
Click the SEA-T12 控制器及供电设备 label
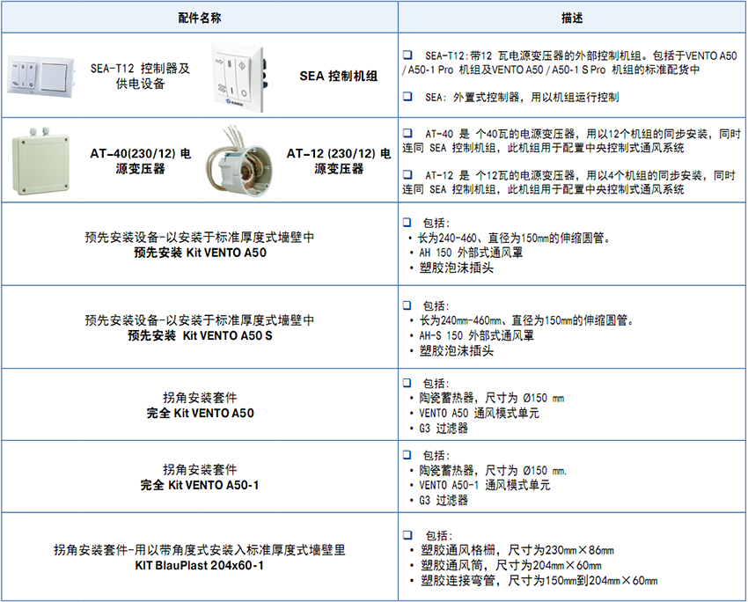tap(141, 76)
